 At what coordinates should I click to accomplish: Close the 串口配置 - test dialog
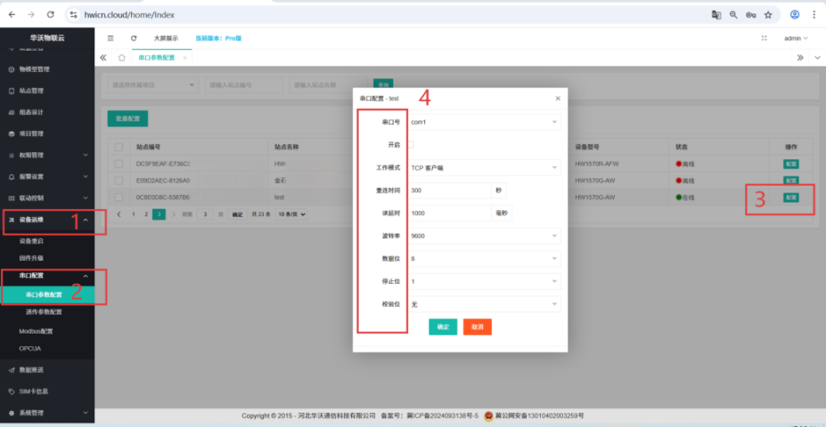(558, 99)
